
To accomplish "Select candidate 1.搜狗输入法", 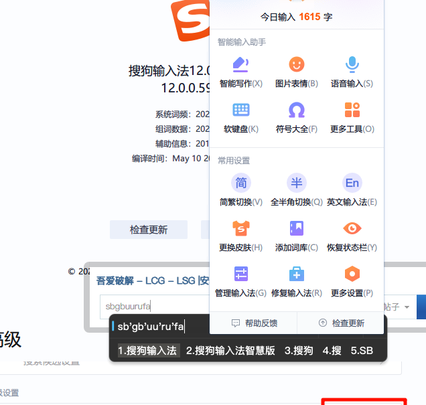I will (147, 350).
